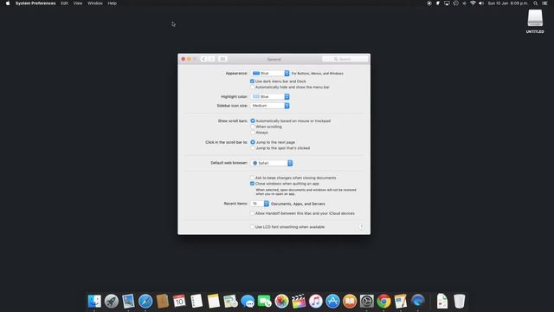
Task: Go back with the left chevron button
Action: pos(203,59)
